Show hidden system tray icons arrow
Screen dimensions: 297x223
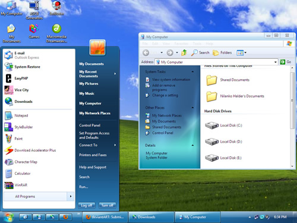click(249, 217)
